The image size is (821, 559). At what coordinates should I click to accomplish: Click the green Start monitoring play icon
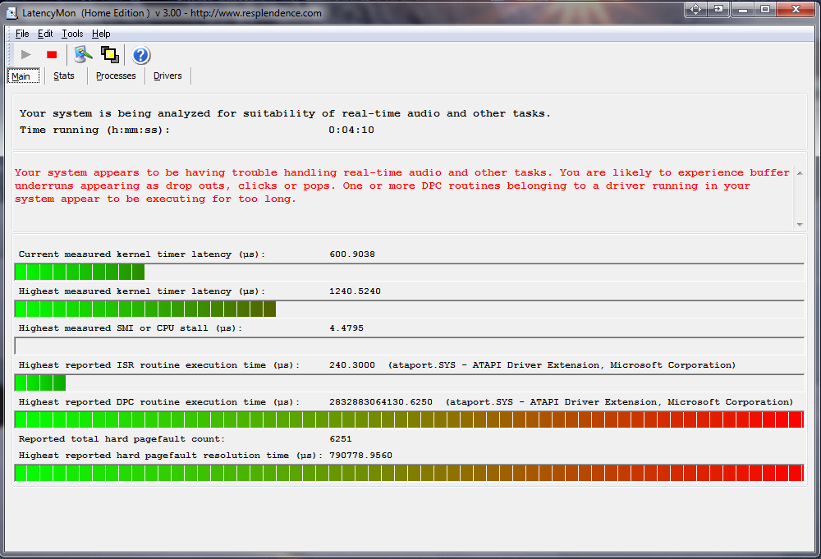(26, 55)
